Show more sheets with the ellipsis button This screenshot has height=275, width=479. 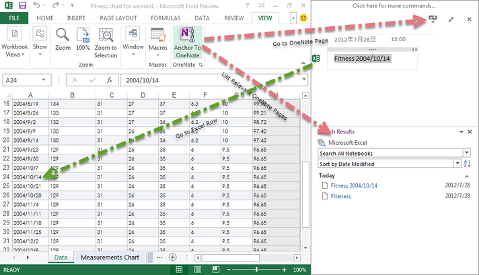coord(159,257)
